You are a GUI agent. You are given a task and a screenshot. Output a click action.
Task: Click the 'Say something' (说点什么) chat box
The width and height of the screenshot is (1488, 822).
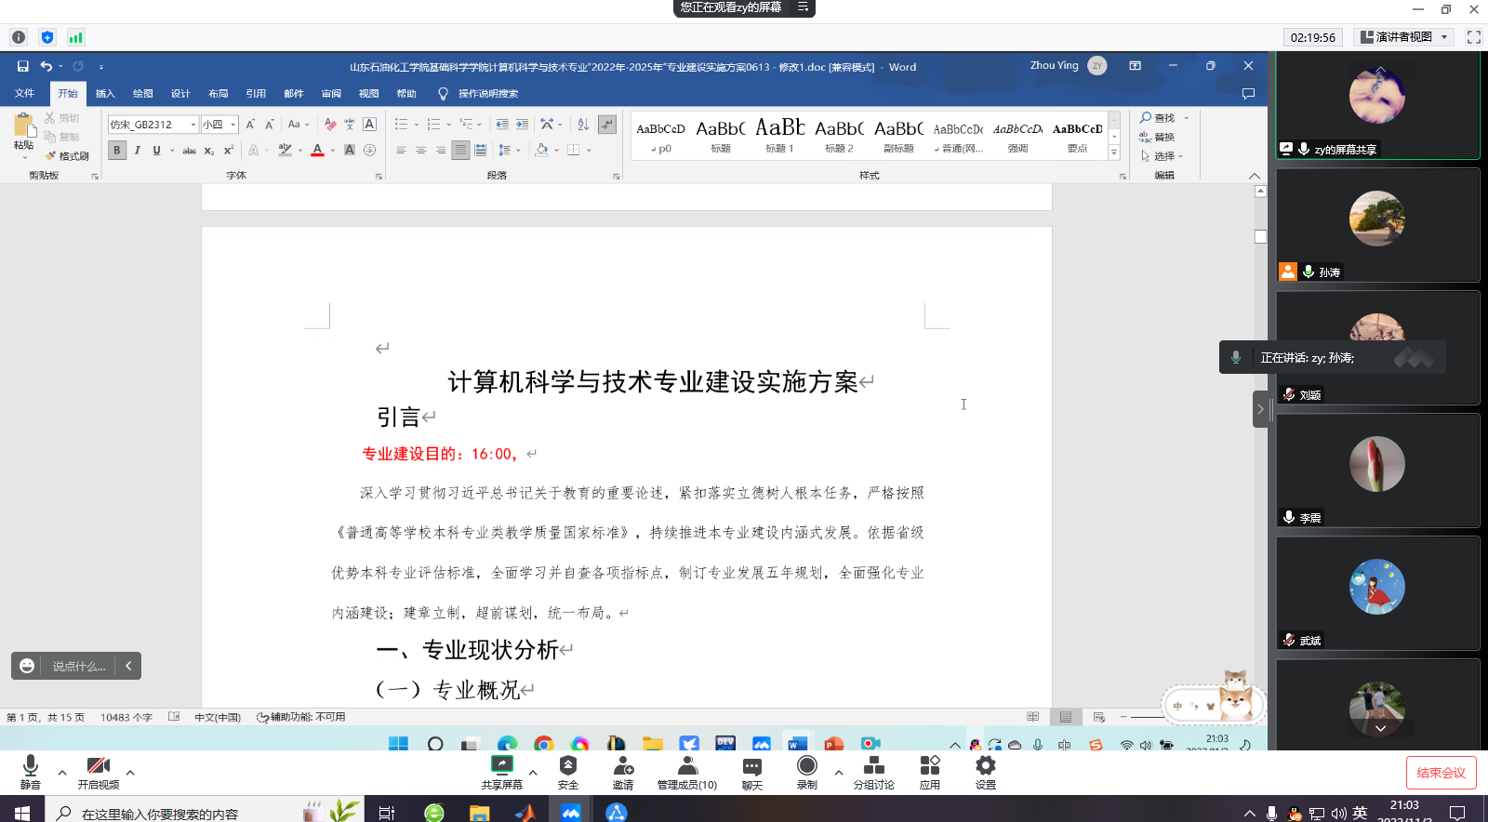pos(78,666)
